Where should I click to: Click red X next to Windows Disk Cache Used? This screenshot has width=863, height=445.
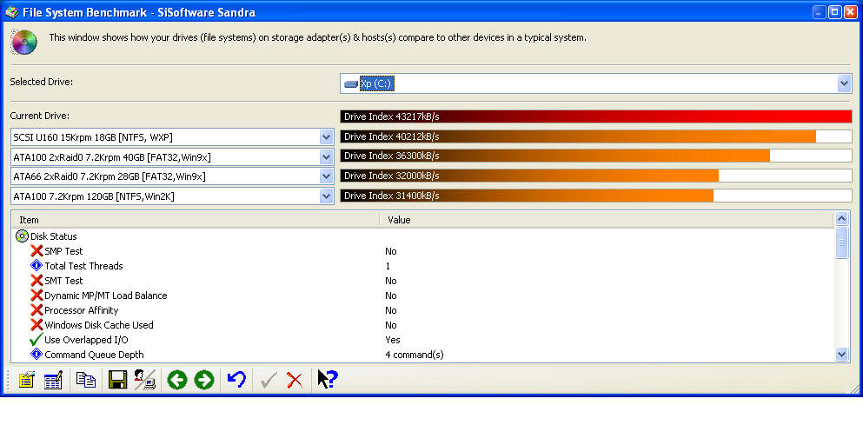pyautogui.click(x=37, y=325)
